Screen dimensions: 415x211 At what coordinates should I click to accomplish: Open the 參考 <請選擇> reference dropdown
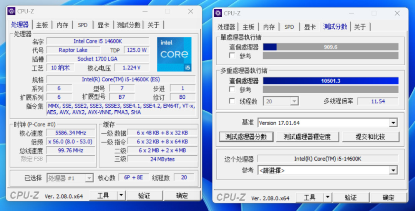[393, 170]
